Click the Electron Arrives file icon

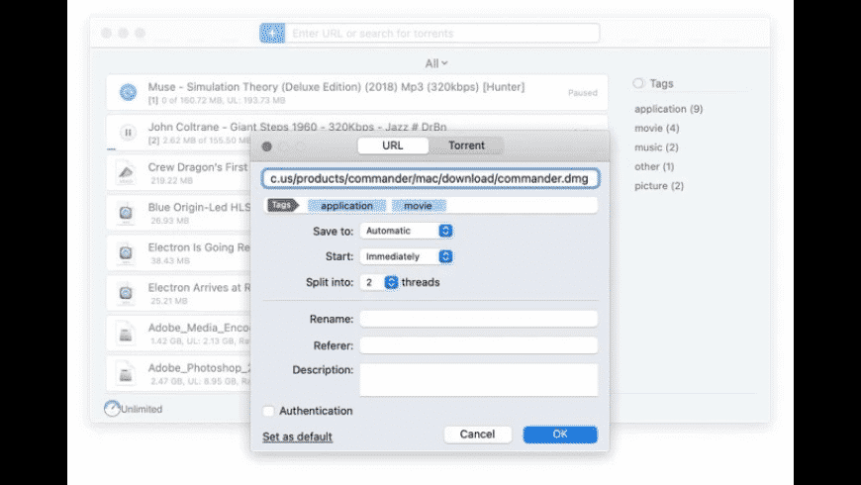click(126, 293)
